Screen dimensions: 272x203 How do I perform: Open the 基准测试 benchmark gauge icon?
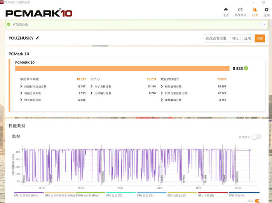(240, 10)
